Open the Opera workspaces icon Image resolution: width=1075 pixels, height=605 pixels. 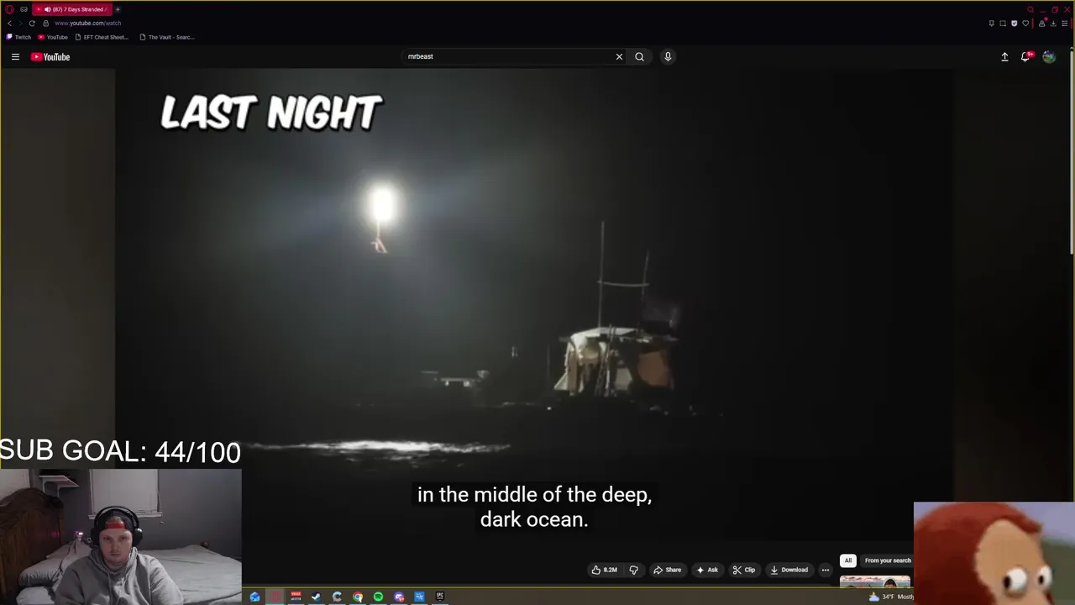point(24,9)
